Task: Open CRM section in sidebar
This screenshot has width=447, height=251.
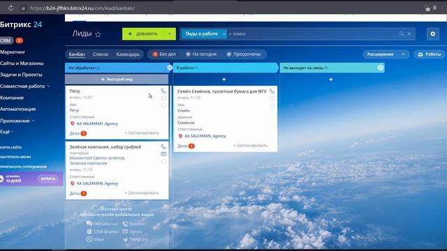Action: (x=6, y=40)
